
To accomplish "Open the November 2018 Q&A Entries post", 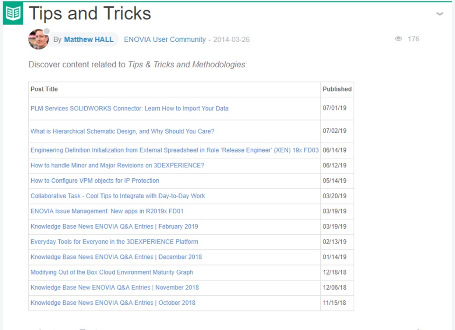I will (115, 287).
